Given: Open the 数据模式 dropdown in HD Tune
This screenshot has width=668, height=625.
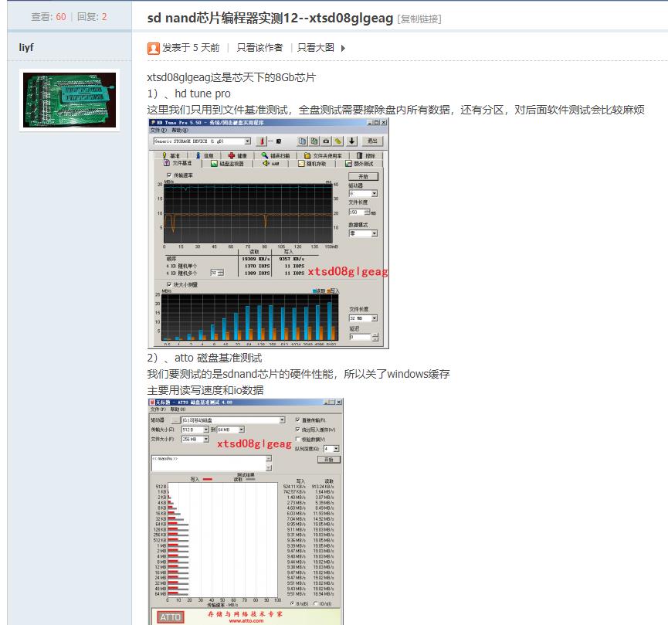Looking at the screenshot, I should (x=374, y=233).
